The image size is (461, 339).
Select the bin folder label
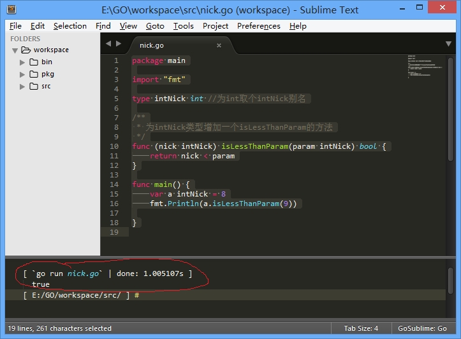point(47,62)
